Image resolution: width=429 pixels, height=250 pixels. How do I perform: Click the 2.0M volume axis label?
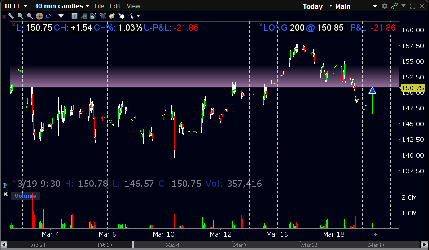[409, 197]
